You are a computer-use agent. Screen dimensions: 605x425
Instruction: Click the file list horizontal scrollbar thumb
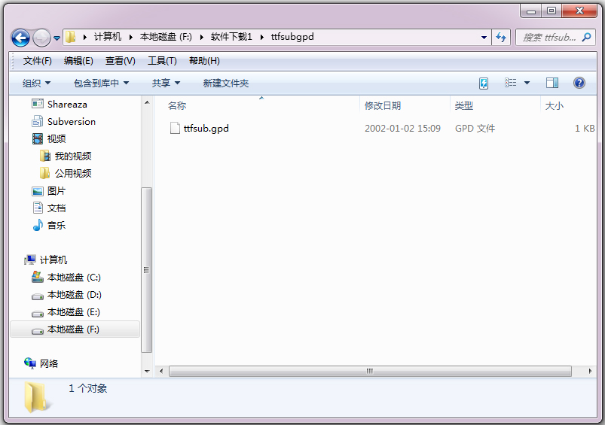[x=370, y=372]
